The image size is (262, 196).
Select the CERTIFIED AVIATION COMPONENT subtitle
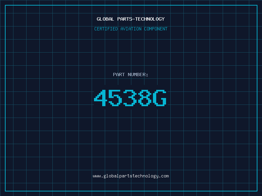131,29
